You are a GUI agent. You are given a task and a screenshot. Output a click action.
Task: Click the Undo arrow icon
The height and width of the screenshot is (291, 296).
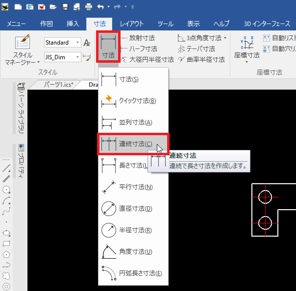[x=100, y=7]
